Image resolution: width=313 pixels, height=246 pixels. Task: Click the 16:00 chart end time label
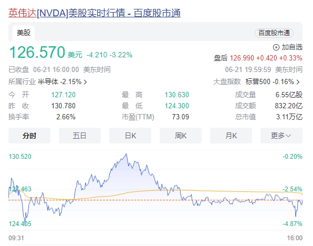point(295,238)
